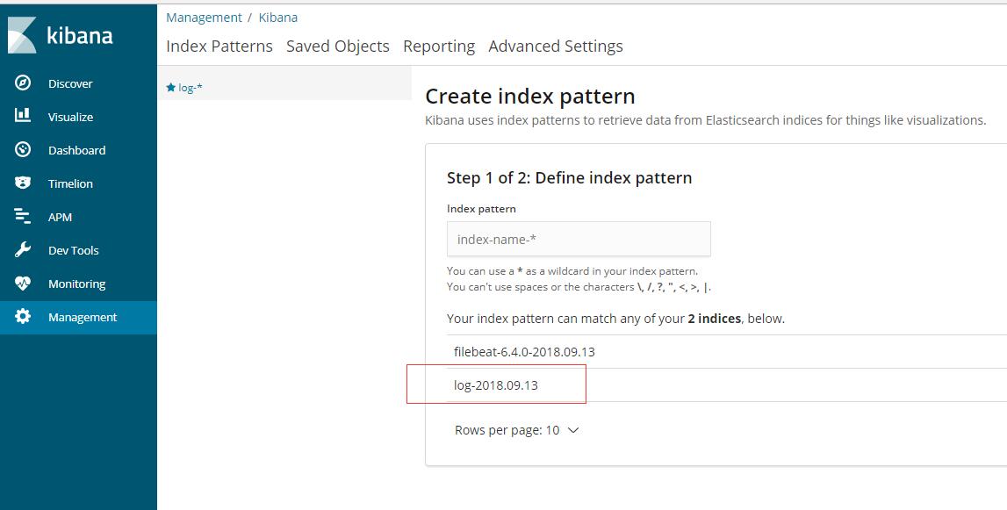Open Timelion via lion face icon
The width and height of the screenshot is (1007, 510).
(23, 183)
